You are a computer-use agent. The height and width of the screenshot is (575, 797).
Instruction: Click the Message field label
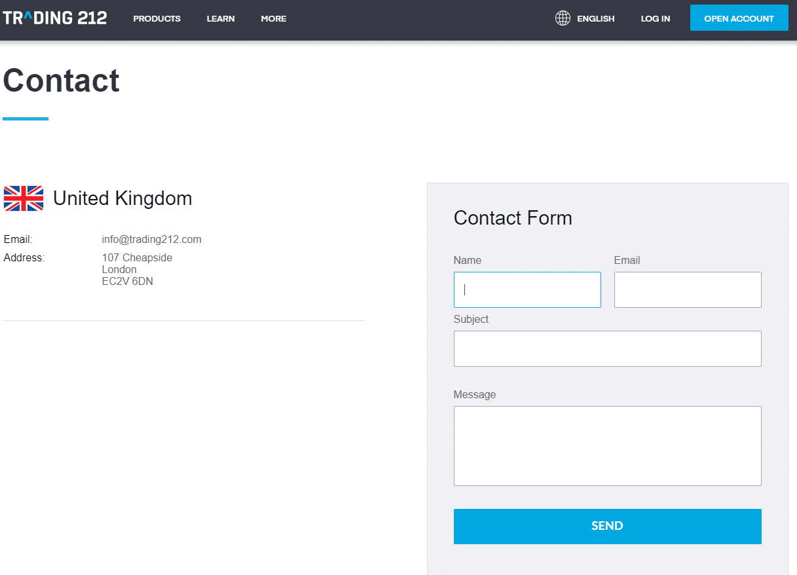pyautogui.click(x=475, y=395)
